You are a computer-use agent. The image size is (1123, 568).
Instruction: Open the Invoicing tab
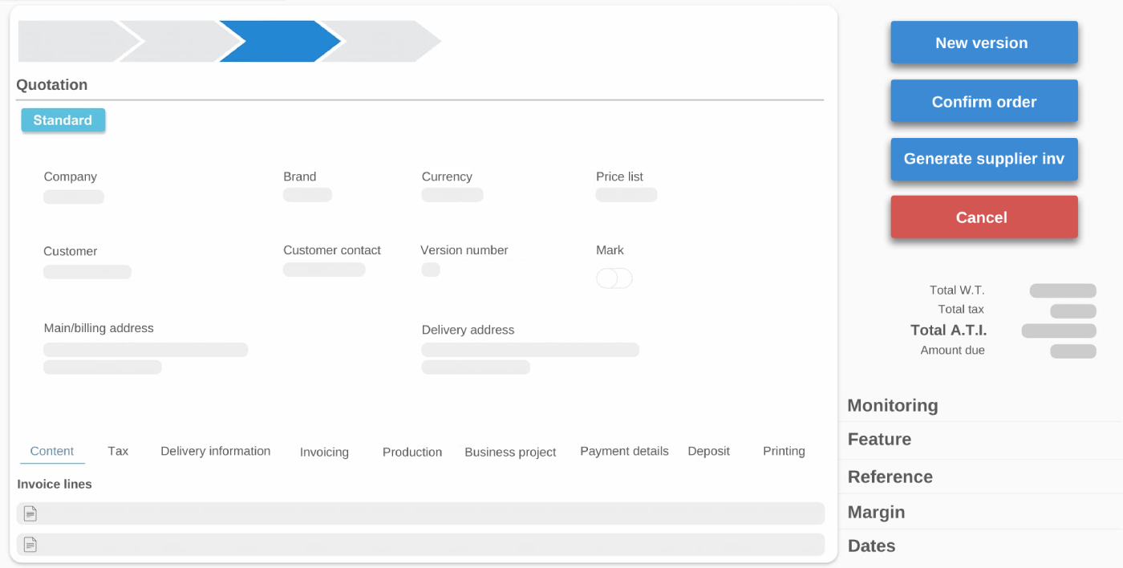324,452
